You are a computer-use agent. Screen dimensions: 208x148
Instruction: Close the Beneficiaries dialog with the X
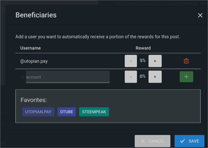[x=200, y=15]
